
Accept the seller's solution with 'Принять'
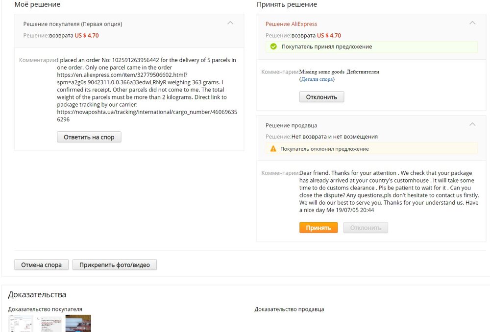(318, 228)
